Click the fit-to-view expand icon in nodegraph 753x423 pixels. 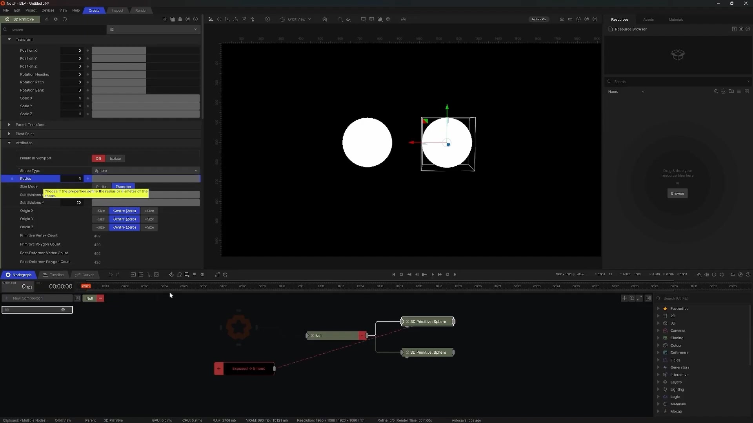tap(640, 298)
